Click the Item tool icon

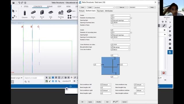[69, 11]
